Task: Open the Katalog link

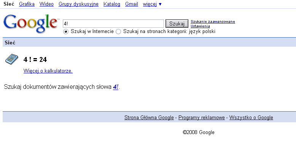Action: (x=112, y=4)
